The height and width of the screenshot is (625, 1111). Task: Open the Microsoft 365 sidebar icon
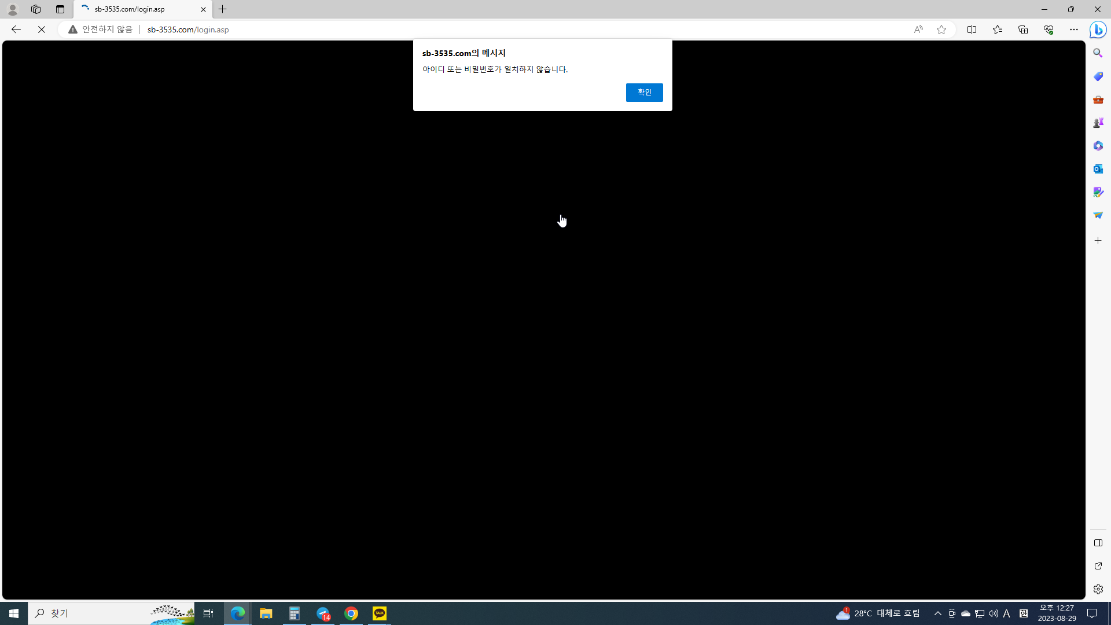coord(1098,146)
